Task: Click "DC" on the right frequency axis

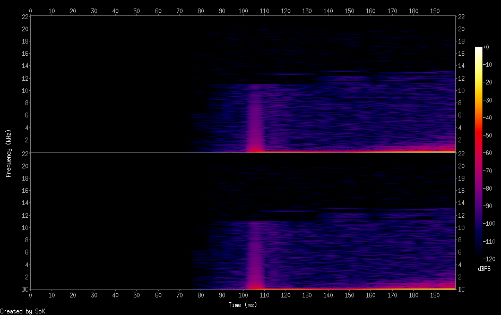Action: tap(461, 290)
